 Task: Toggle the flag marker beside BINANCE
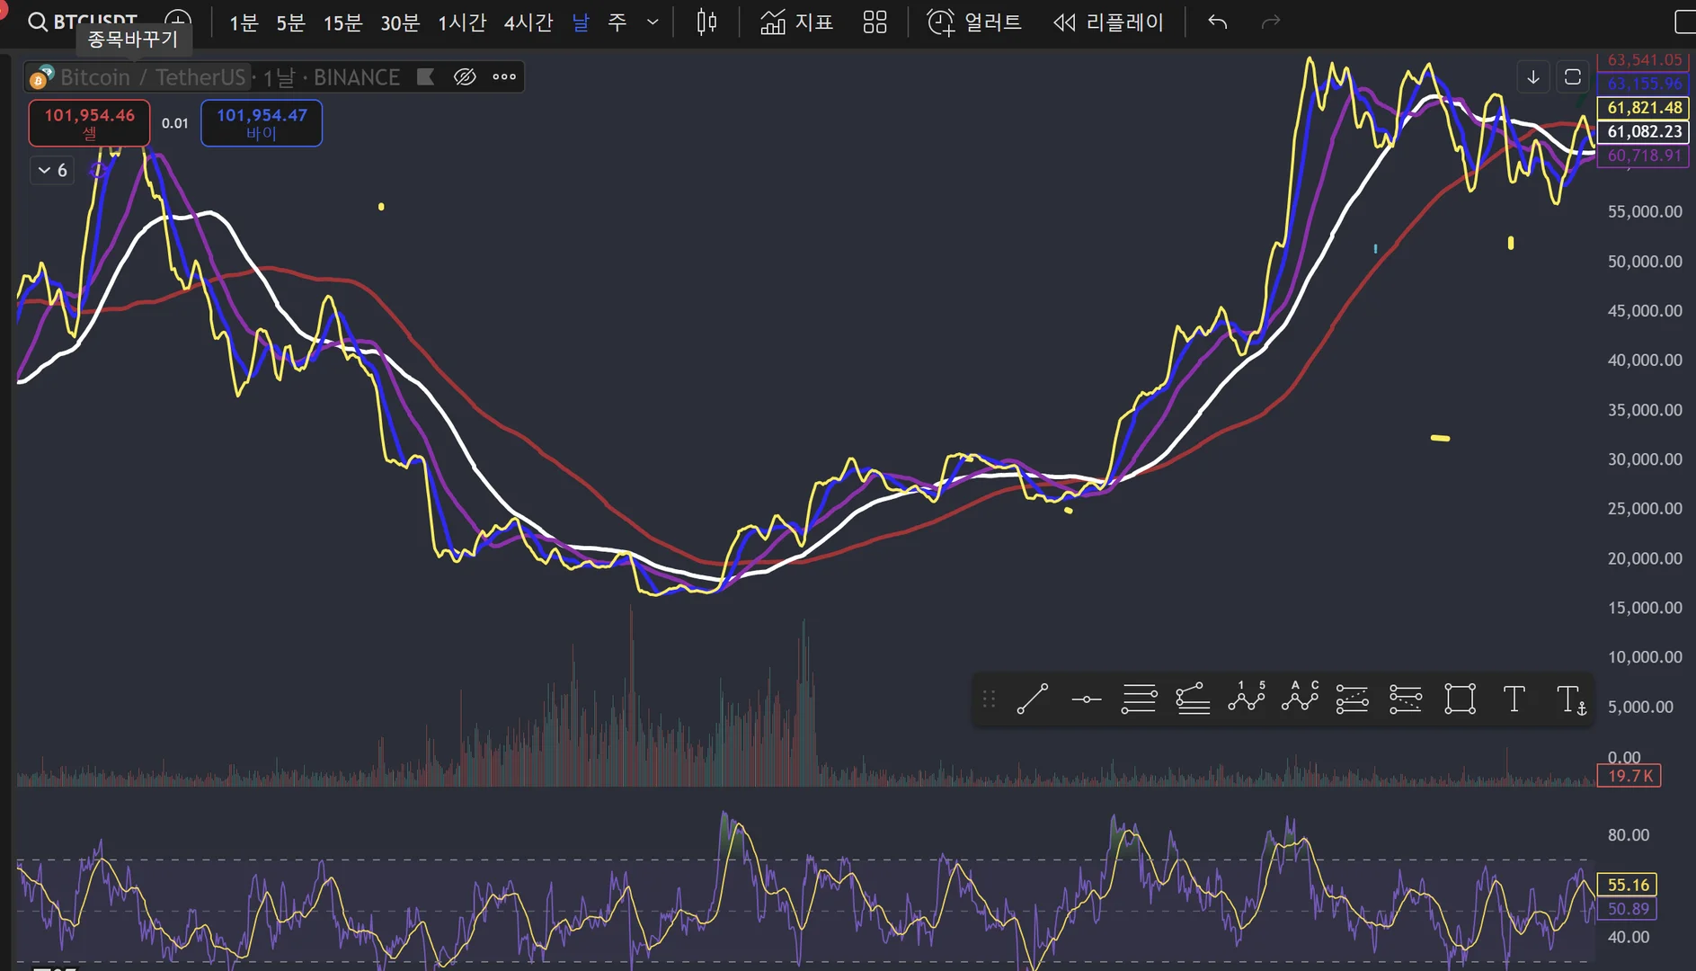pyautogui.click(x=426, y=77)
